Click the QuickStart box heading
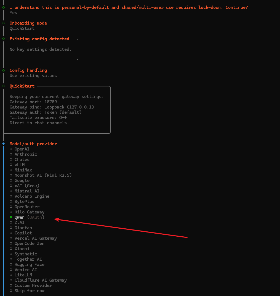Image resolution: width=280 pixels, height=296 pixels. coord(22,86)
